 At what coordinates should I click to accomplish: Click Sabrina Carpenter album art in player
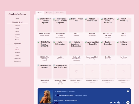[46, 97]
